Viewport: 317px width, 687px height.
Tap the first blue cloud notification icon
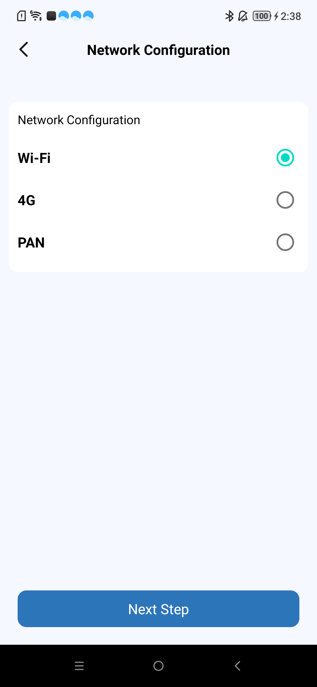tap(64, 16)
